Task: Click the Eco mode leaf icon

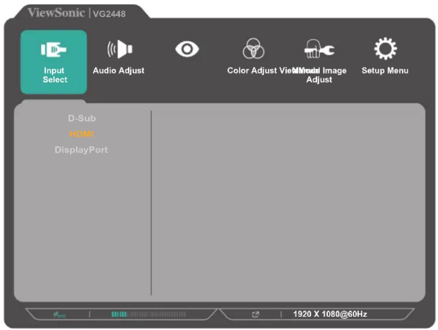Action: point(60,315)
